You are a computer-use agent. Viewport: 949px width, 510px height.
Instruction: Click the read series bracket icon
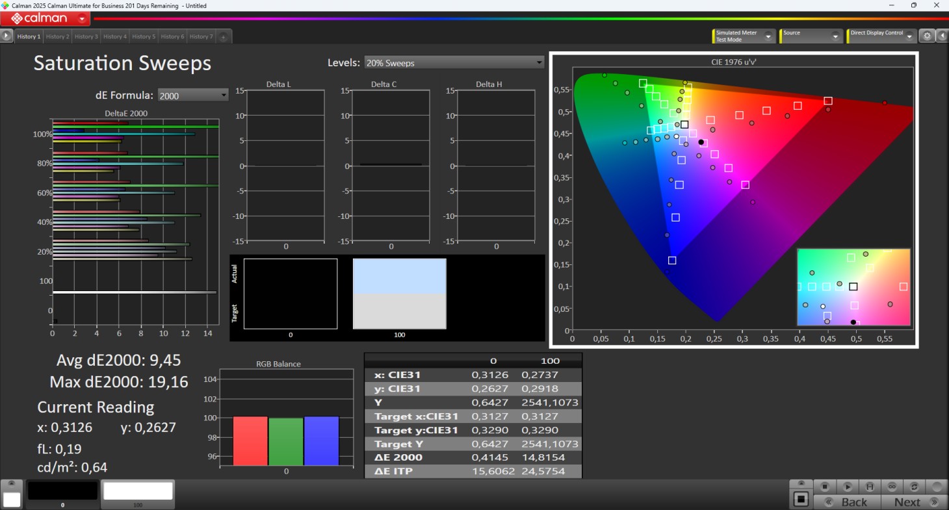[x=869, y=487]
